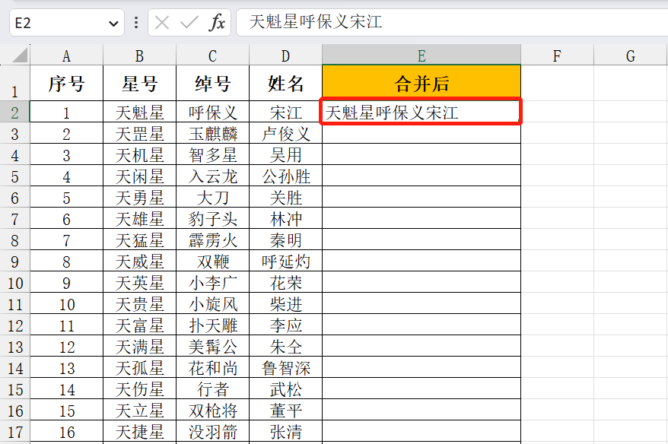Select column G header
The height and width of the screenshot is (444, 668).
631,55
